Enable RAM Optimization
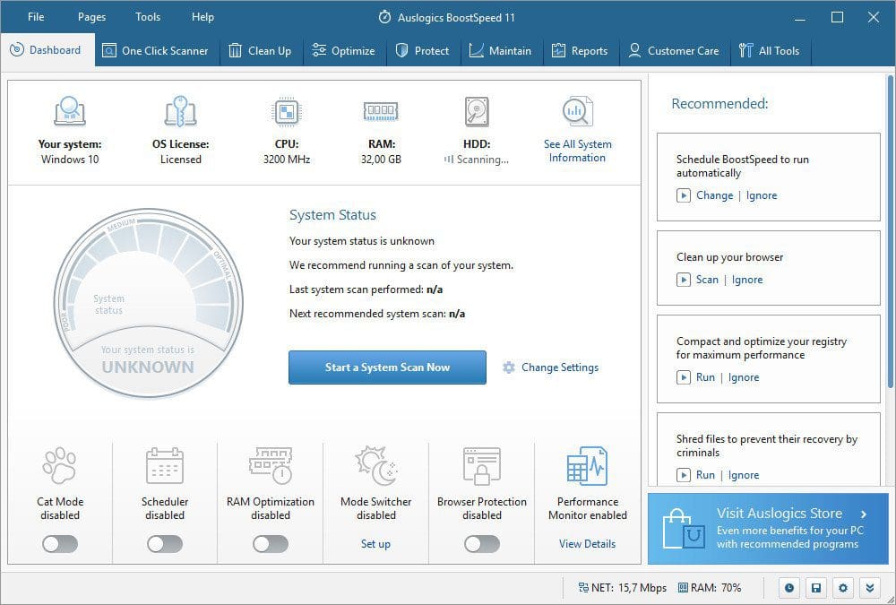Screen dimensions: 896x605 pos(270,544)
